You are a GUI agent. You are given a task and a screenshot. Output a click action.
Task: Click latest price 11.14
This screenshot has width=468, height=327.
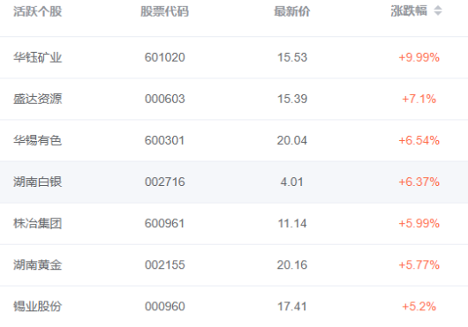click(292, 223)
